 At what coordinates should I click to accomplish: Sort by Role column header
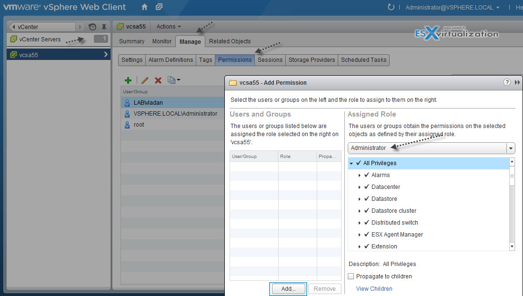(x=297, y=157)
